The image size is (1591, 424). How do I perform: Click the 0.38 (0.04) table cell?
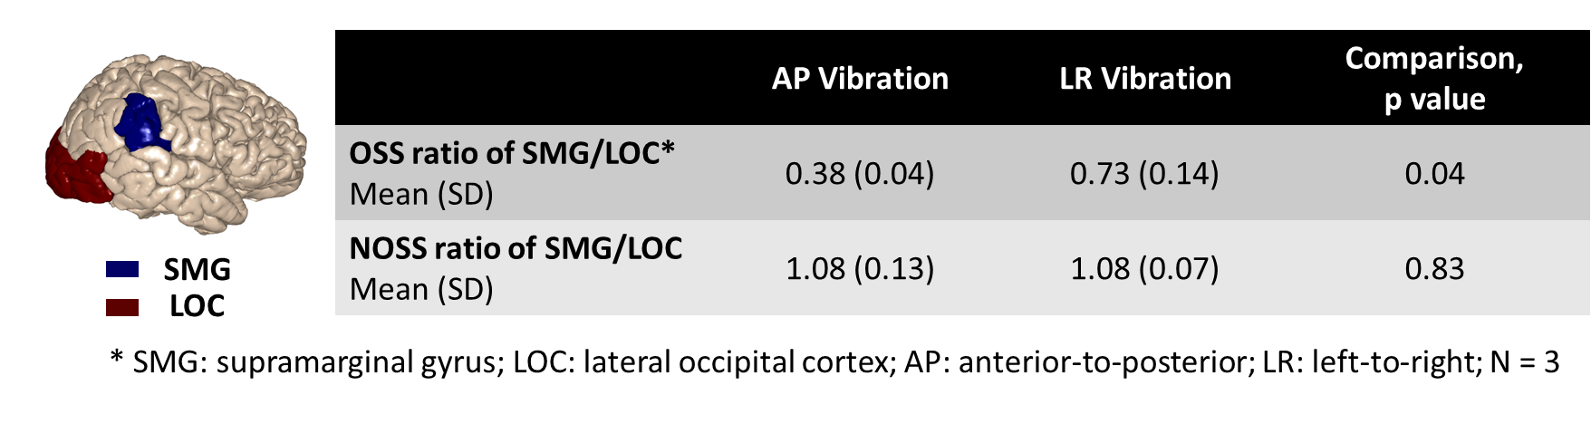pos(859,173)
